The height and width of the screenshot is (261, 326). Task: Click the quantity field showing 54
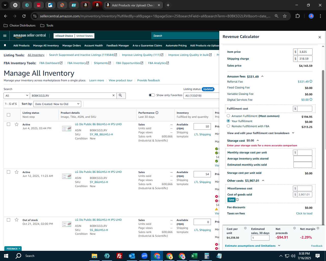pos(202,174)
